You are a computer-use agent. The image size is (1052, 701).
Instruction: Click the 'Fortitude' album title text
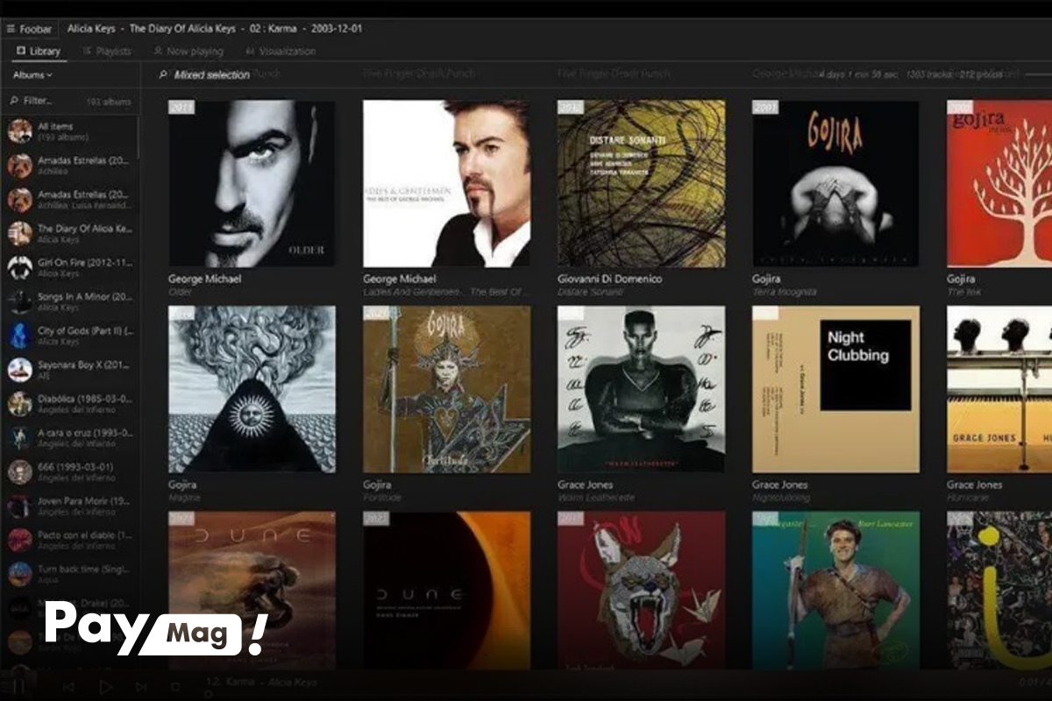[x=381, y=498]
